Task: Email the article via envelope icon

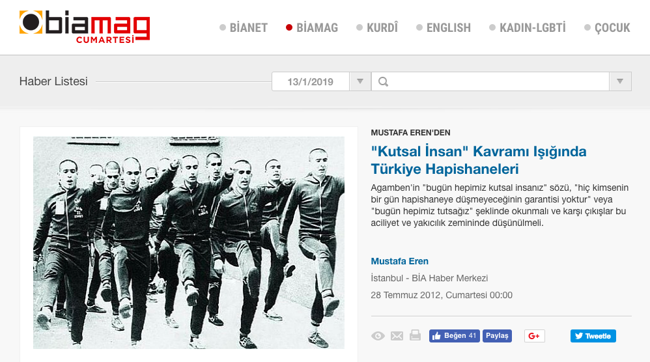Action: tap(397, 336)
